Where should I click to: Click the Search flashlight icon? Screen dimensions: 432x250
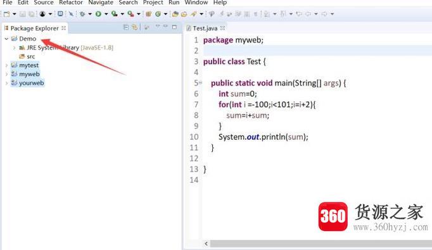(194, 14)
